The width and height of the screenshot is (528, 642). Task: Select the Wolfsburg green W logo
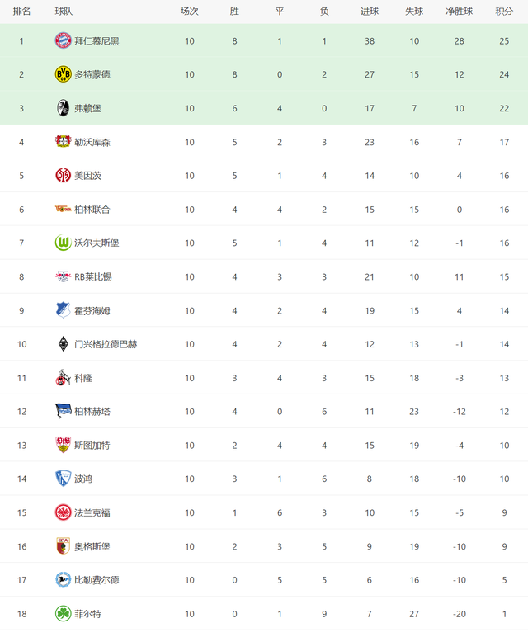63,243
